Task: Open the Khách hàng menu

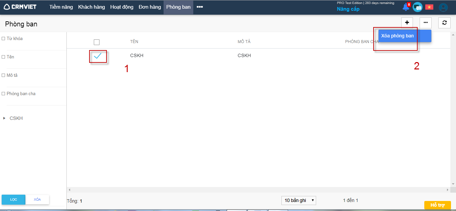Action: click(x=91, y=7)
